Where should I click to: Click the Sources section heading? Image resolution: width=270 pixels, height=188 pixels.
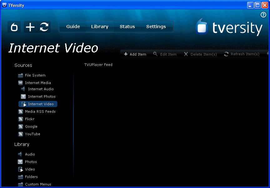point(23,65)
